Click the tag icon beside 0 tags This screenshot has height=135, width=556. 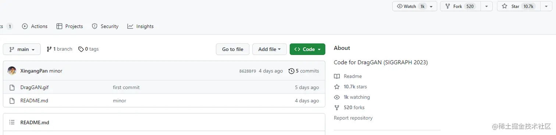point(81,49)
